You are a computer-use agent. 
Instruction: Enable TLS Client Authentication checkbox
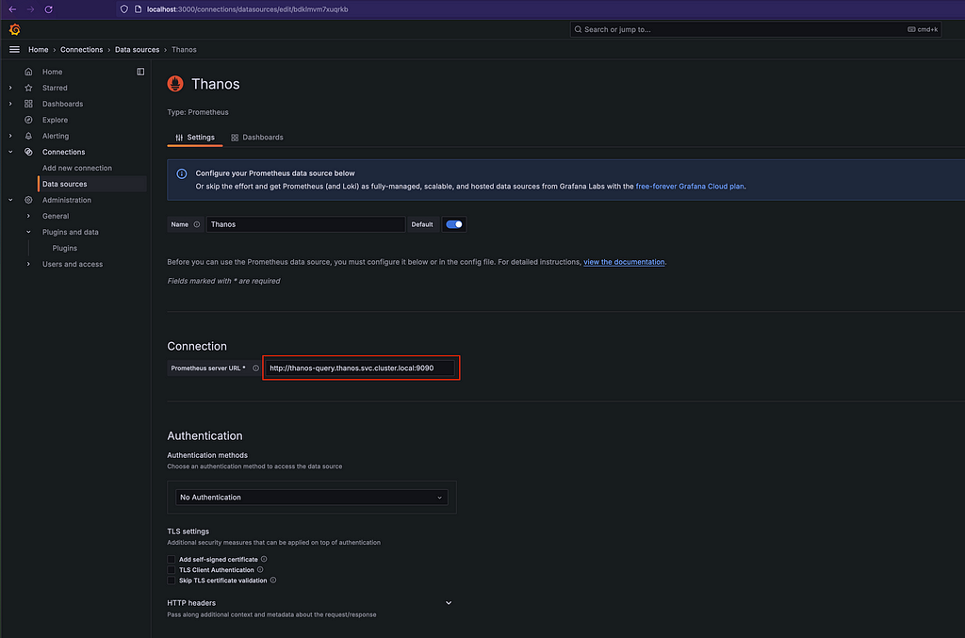(x=172, y=569)
